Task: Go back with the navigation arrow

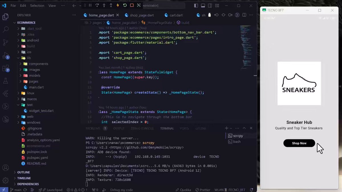Action: [74, 6]
